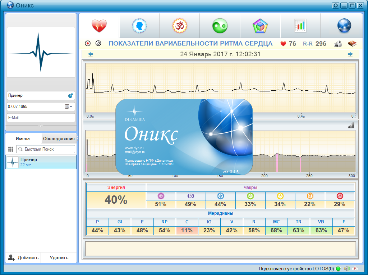Screen dimensions: 368x275
Task: Click the green device connection indicator
Action: pyautogui.click(x=338, y=269)
